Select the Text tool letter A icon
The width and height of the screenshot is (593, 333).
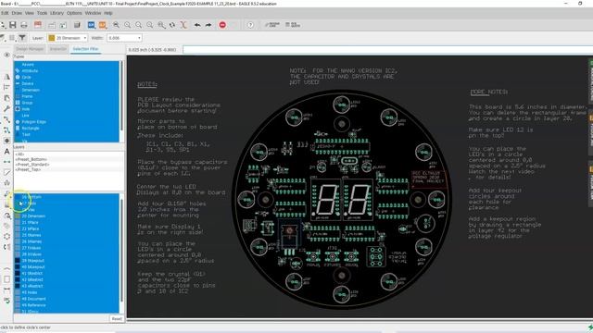click(x=6, y=152)
